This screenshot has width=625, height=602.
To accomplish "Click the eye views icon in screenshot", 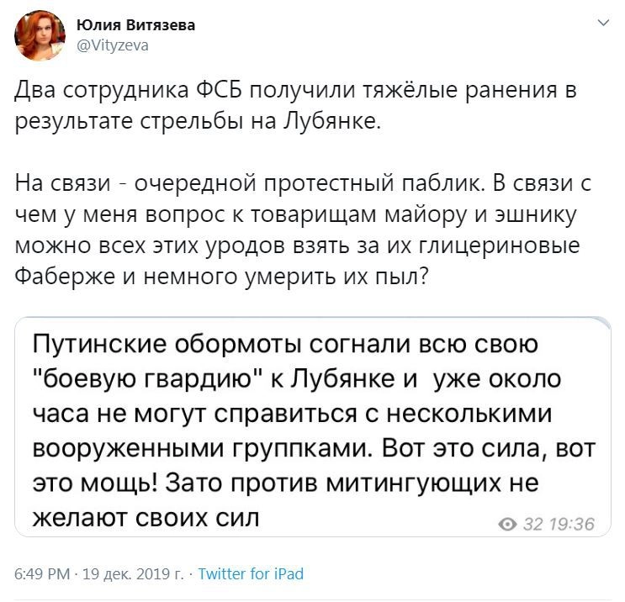I will pyautogui.click(x=507, y=525).
